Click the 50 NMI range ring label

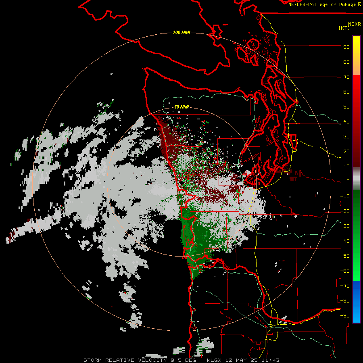181,107
